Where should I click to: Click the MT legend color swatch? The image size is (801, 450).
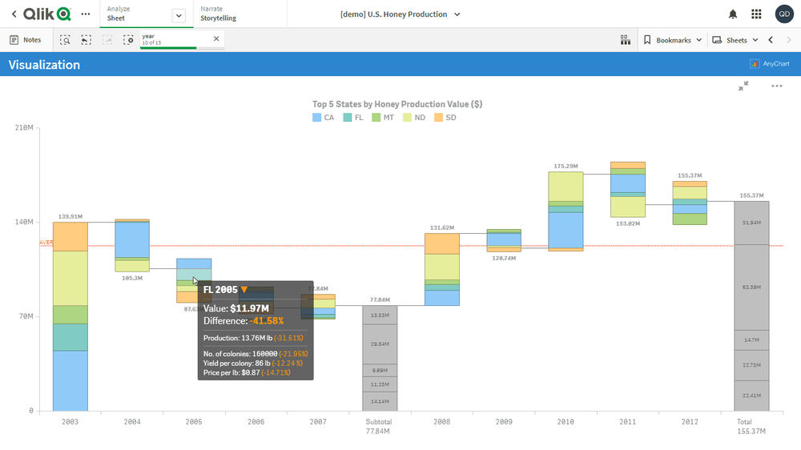click(x=377, y=118)
